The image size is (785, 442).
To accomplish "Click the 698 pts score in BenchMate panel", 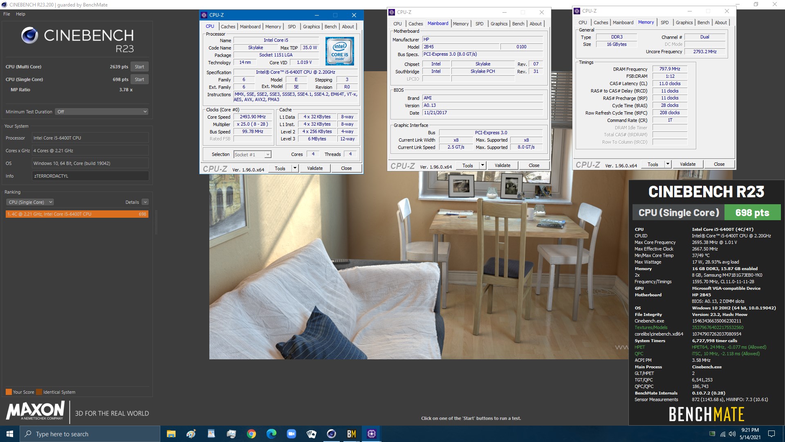I will (752, 213).
